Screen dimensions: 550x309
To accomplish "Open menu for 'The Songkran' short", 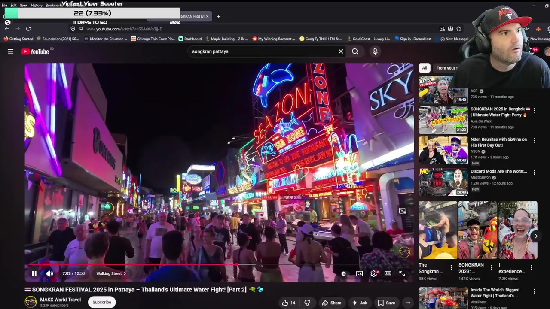I will pos(451,267).
